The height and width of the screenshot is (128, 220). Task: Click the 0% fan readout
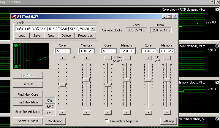pyautogui.click(x=50, y=100)
